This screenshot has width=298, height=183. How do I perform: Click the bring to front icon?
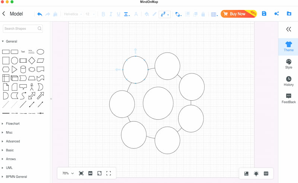pyautogui.click(x=187, y=14)
